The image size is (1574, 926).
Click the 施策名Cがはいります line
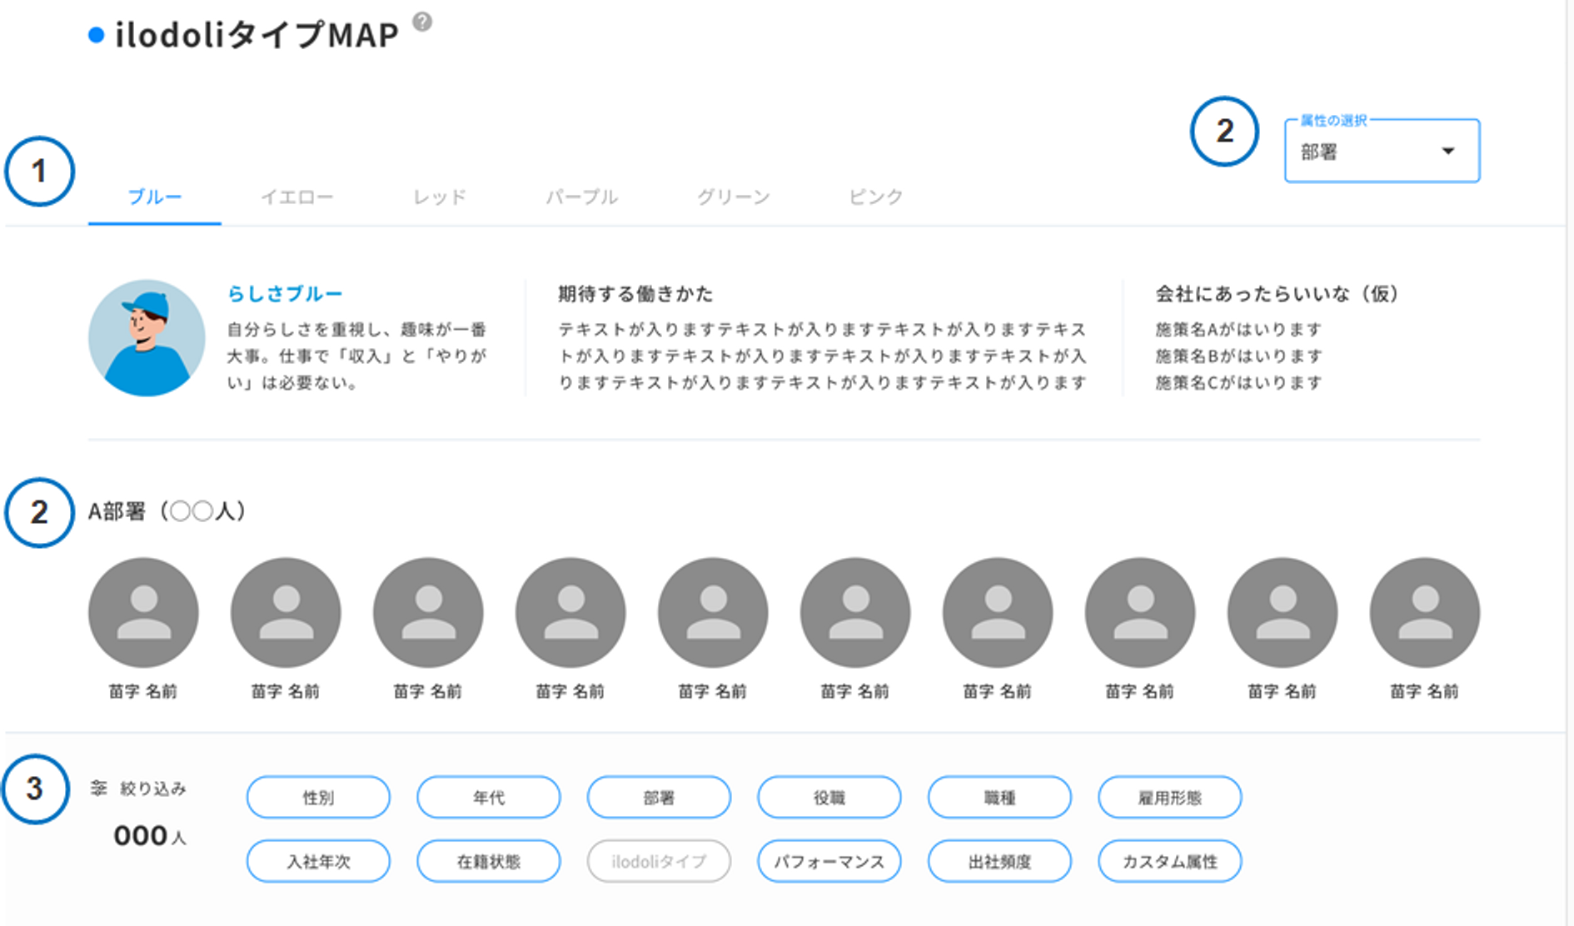tap(1238, 383)
